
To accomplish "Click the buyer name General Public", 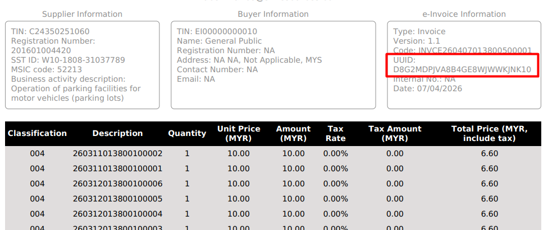I will (x=219, y=41).
